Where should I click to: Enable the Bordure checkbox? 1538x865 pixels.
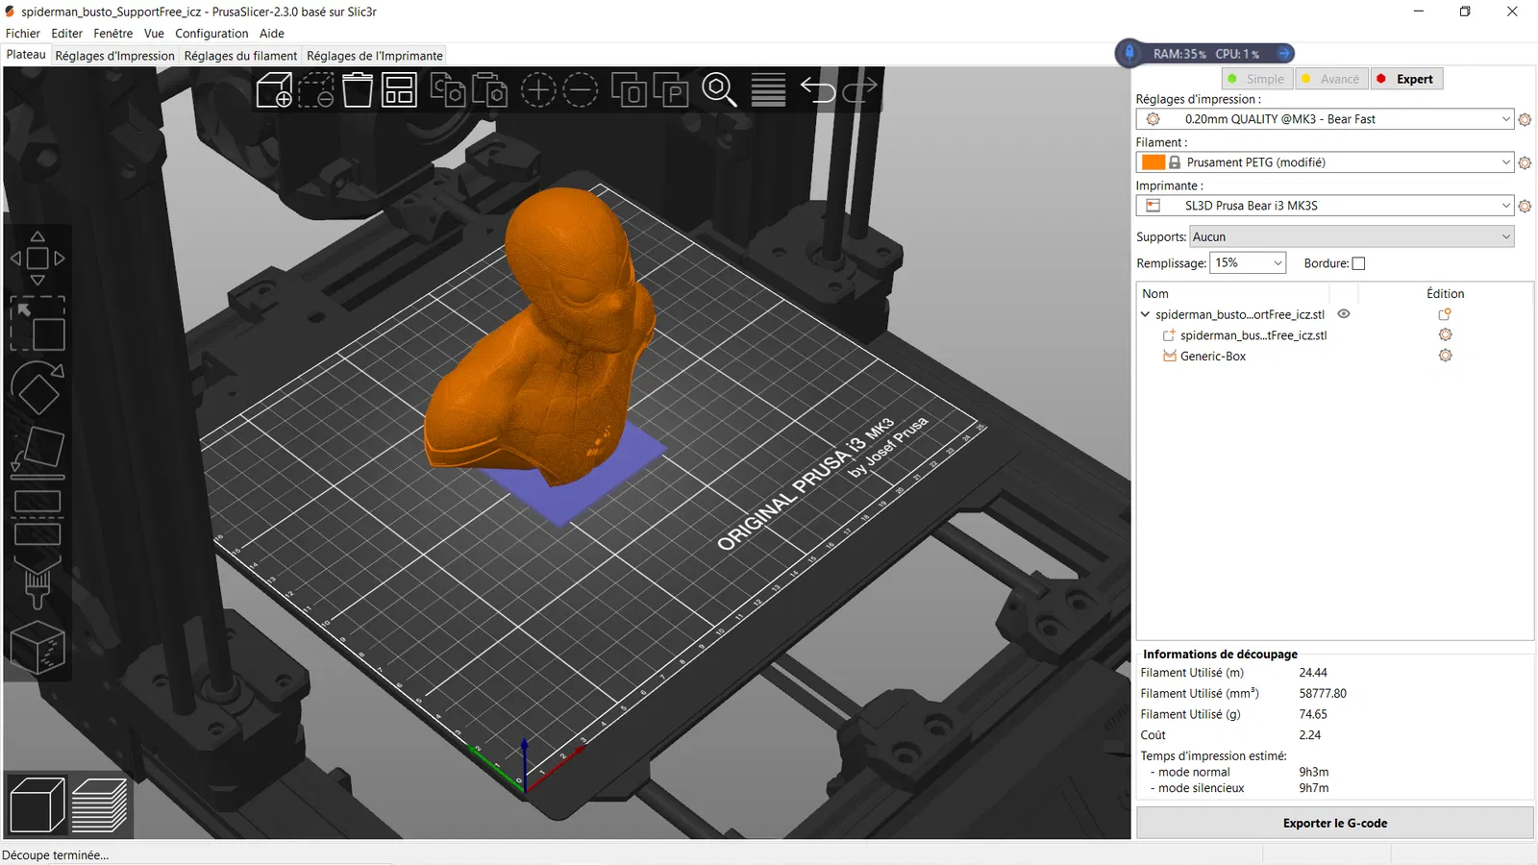click(1358, 263)
